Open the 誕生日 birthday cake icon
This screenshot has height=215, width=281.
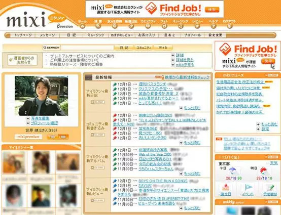226,188
